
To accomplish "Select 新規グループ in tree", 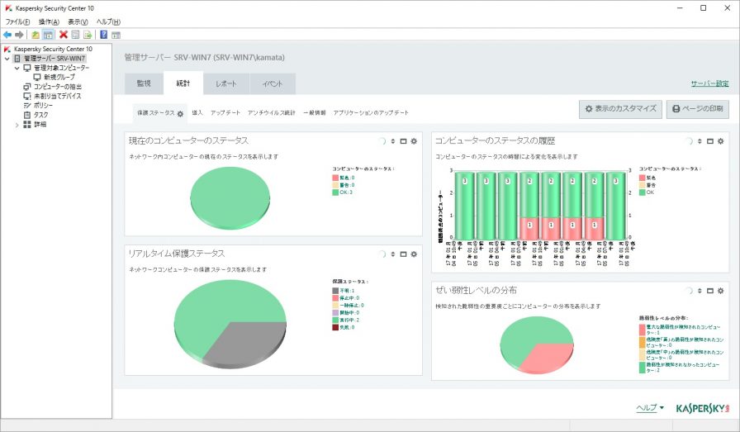I will [x=59, y=77].
